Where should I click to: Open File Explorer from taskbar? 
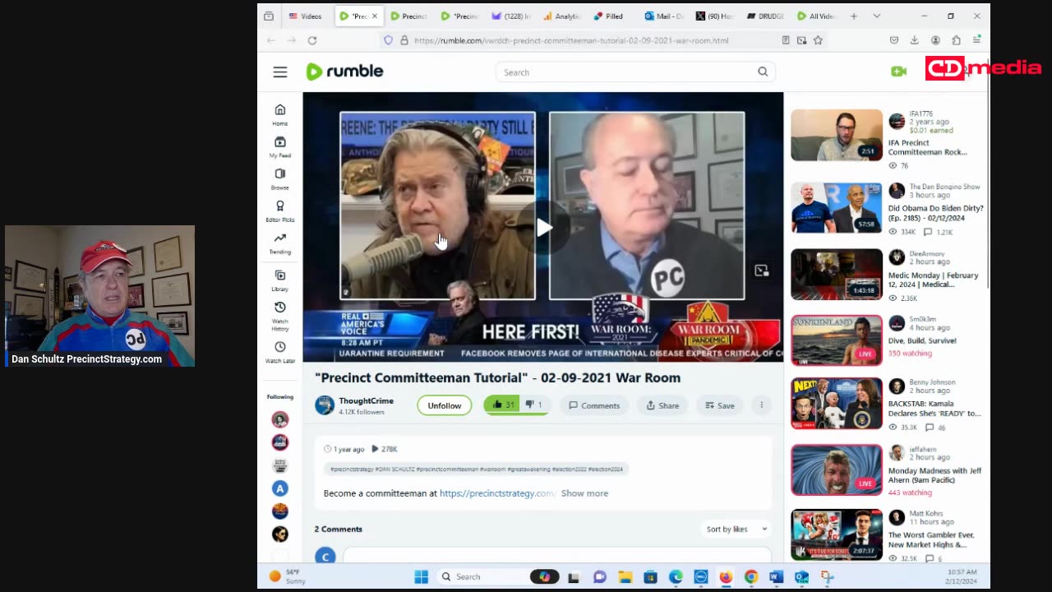point(625,576)
